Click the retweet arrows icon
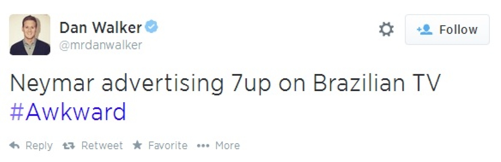Viewport: 501px width, 162px height. point(69,146)
